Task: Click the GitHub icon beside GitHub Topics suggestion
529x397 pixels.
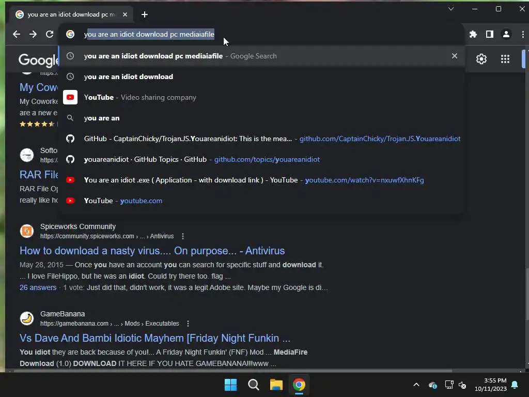Action: [70, 159]
